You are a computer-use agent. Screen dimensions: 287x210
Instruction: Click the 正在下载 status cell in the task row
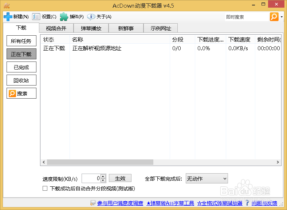point(54,48)
